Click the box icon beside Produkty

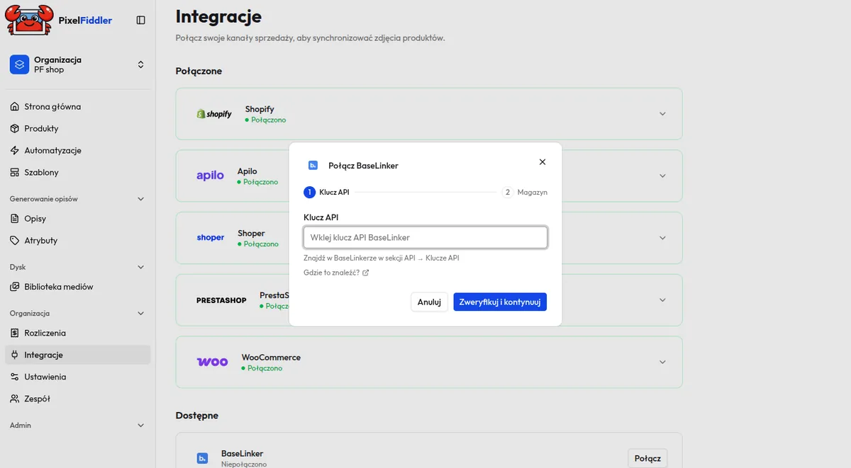(x=15, y=129)
